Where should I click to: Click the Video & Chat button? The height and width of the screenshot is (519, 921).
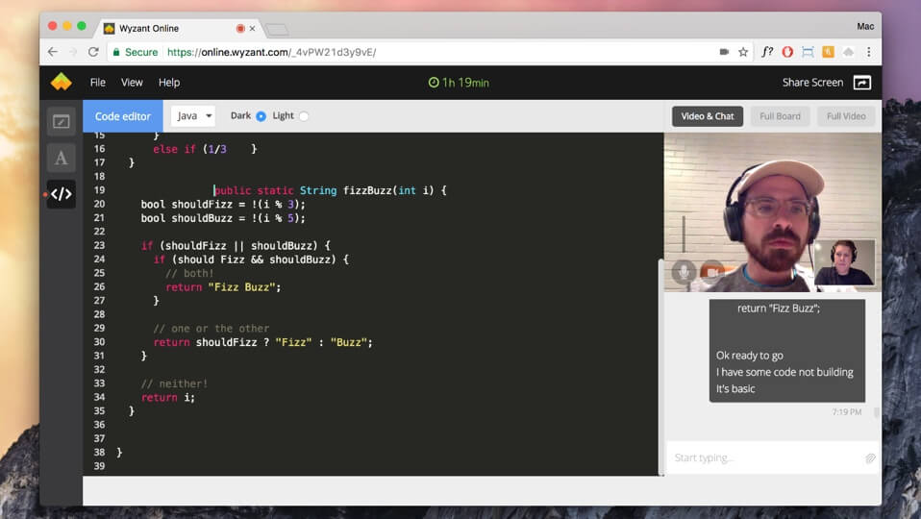point(707,116)
